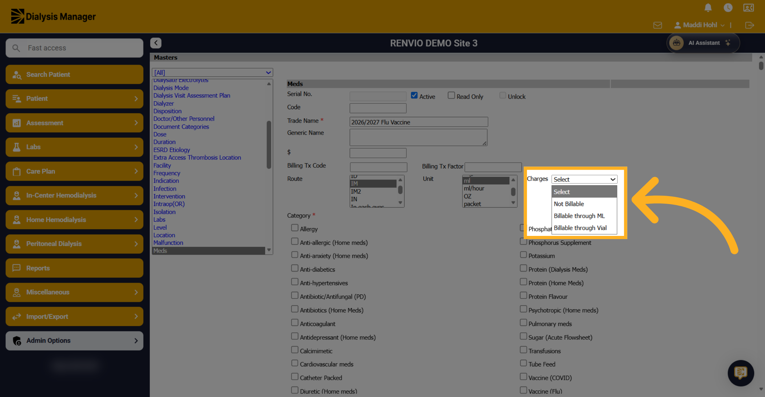Select Dialysis Mode in masters list
765x397 pixels.
pos(171,88)
